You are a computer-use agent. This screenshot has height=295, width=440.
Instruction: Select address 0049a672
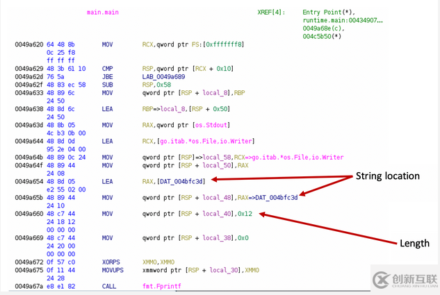(29, 262)
